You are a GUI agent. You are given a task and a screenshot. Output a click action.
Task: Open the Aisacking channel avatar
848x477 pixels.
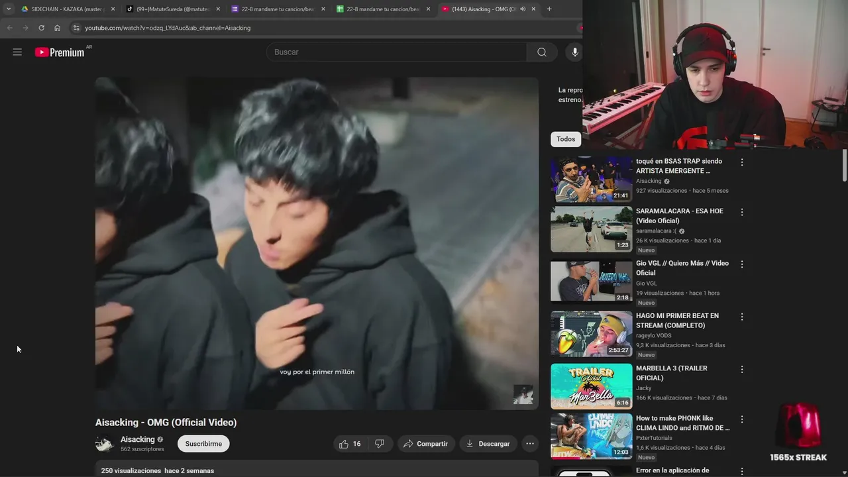pos(105,444)
